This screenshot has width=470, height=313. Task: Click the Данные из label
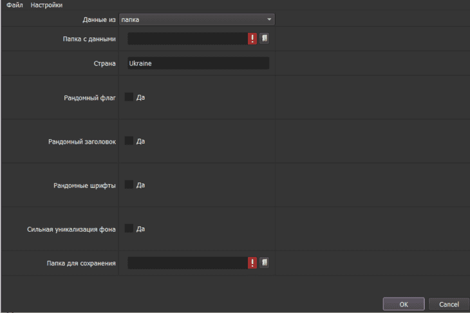point(99,20)
